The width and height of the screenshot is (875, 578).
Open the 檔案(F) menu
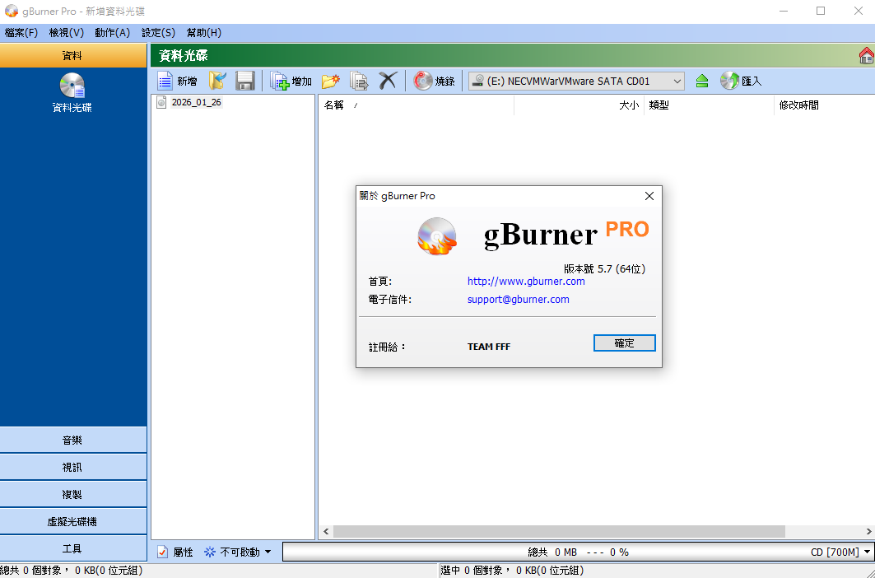pos(21,33)
